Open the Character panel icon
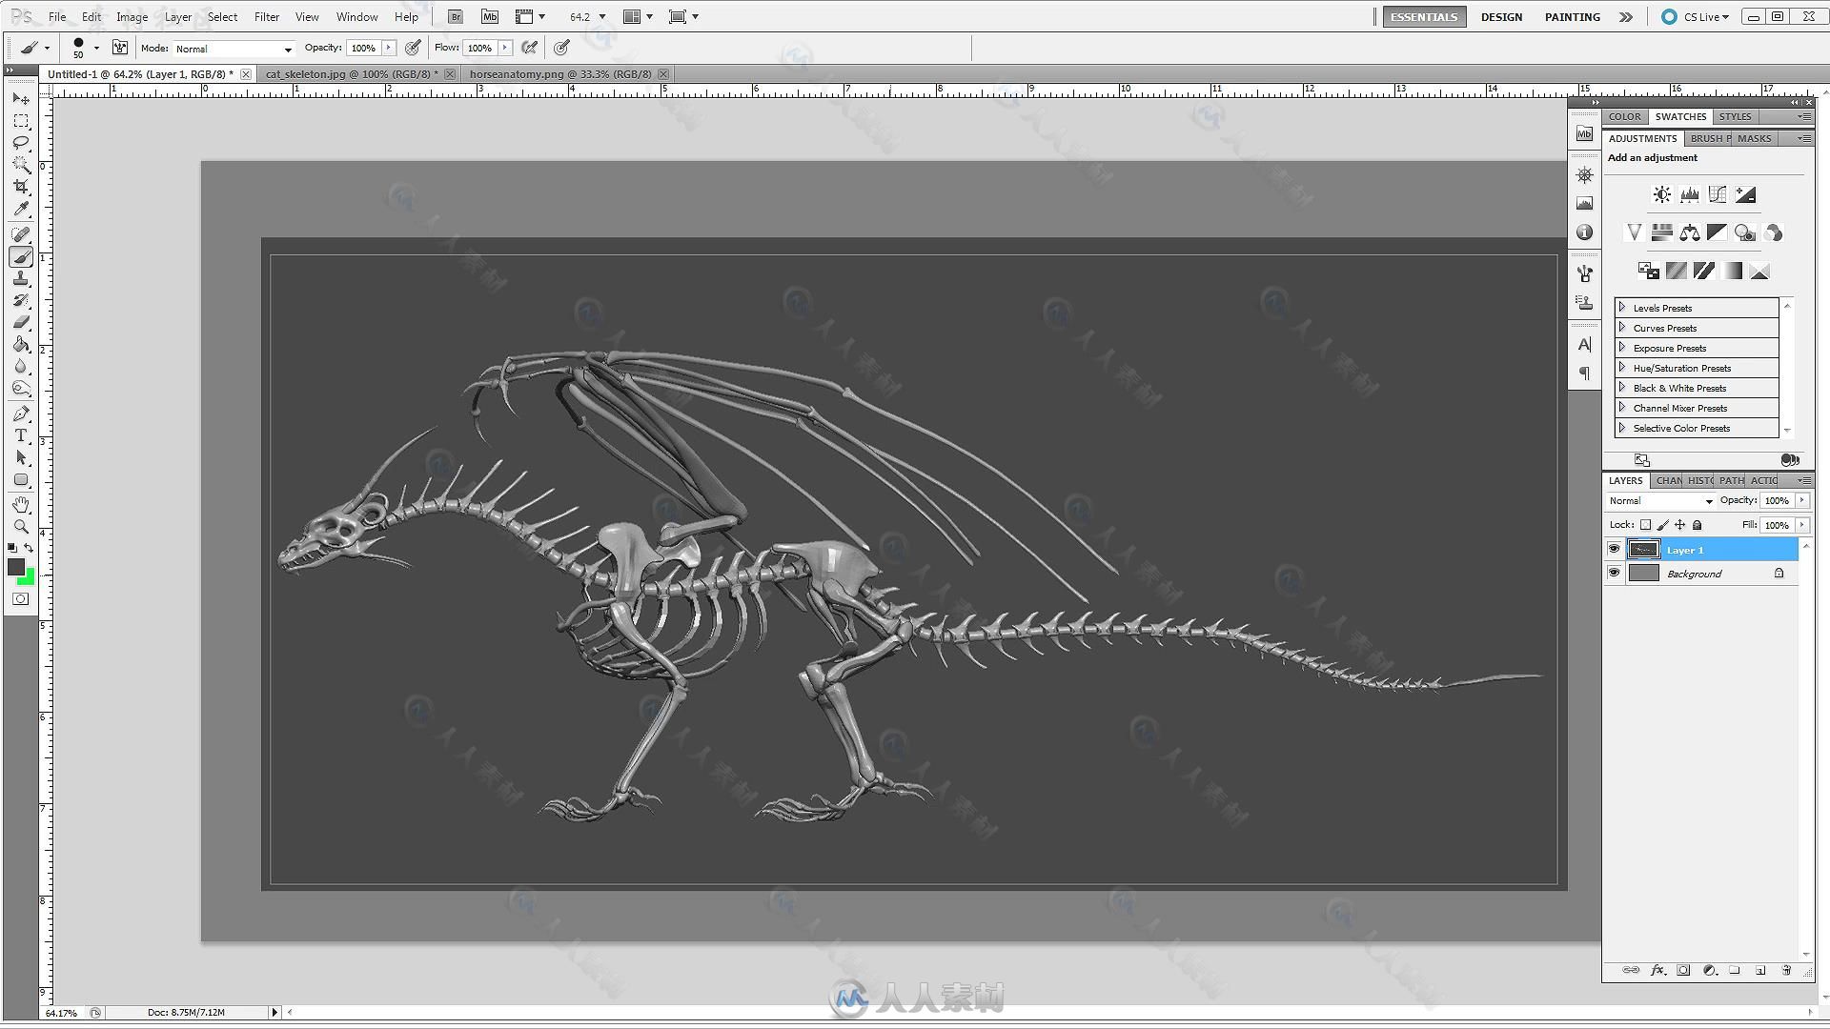The height and width of the screenshot is (1029, 1830). tap(1584, 345)
